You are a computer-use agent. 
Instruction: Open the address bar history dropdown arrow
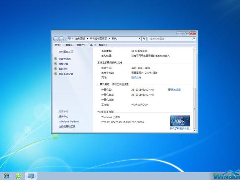[x=139, y=39]
